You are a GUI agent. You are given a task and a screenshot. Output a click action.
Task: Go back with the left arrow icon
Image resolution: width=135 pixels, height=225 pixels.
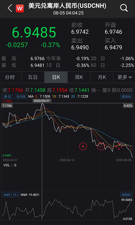(10, 8)
